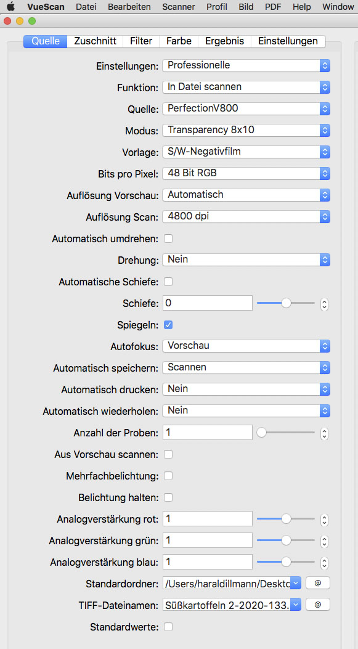Open the Auflösung Scan dropdown
Screen dimensions: 358x649
pyautogui.click(x=246, y=216)
